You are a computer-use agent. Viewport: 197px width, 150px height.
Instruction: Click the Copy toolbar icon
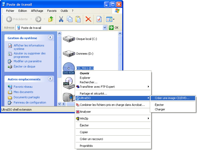70,19
